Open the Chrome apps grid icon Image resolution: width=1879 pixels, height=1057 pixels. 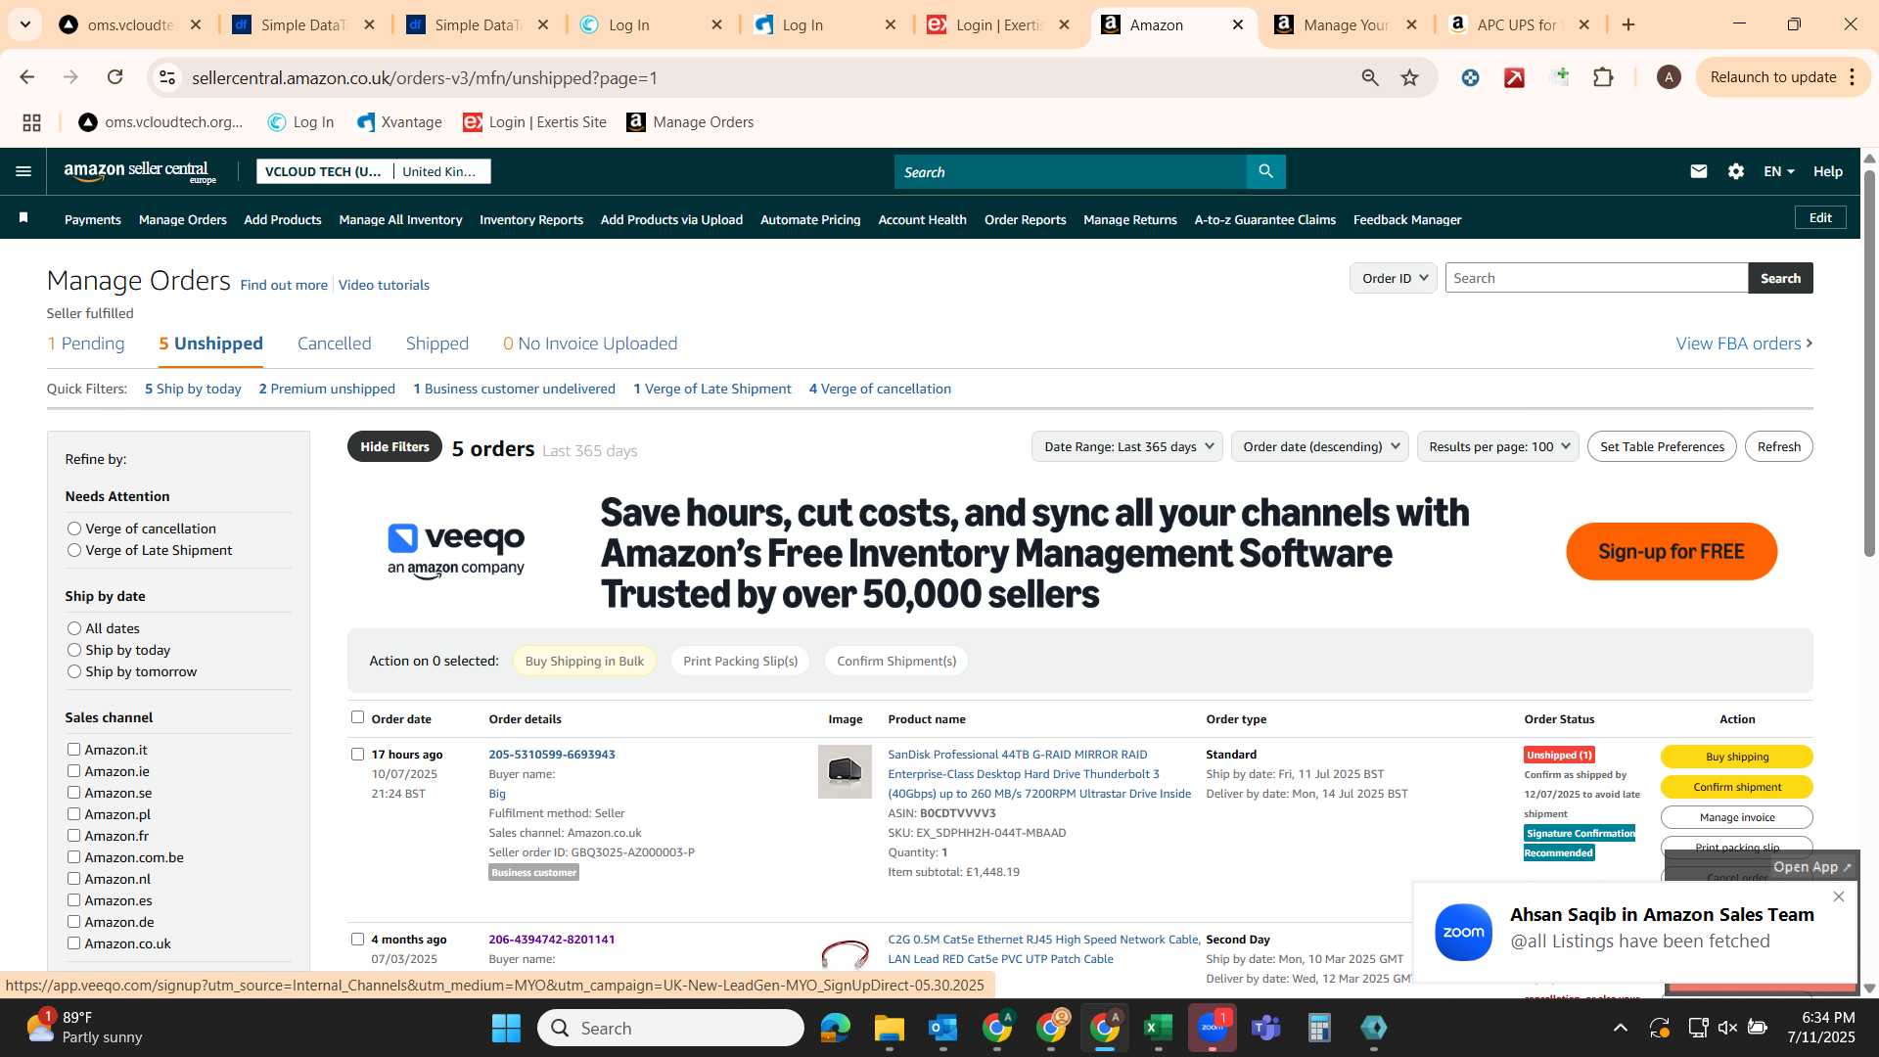pyautogui.click(x=31, y=122)
